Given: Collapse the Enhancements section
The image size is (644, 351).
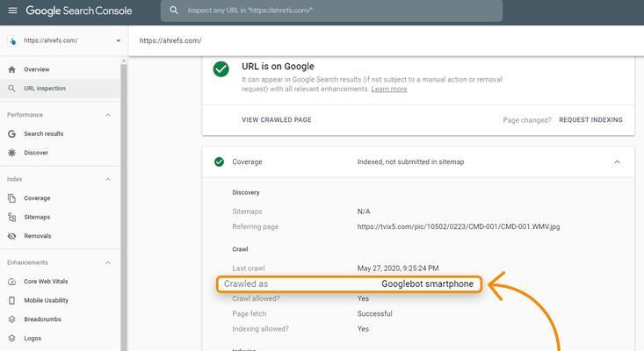Looking at the screenshot, I should point(108,263).
